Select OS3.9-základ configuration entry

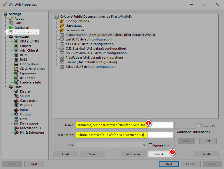click(x=96, y=48)
